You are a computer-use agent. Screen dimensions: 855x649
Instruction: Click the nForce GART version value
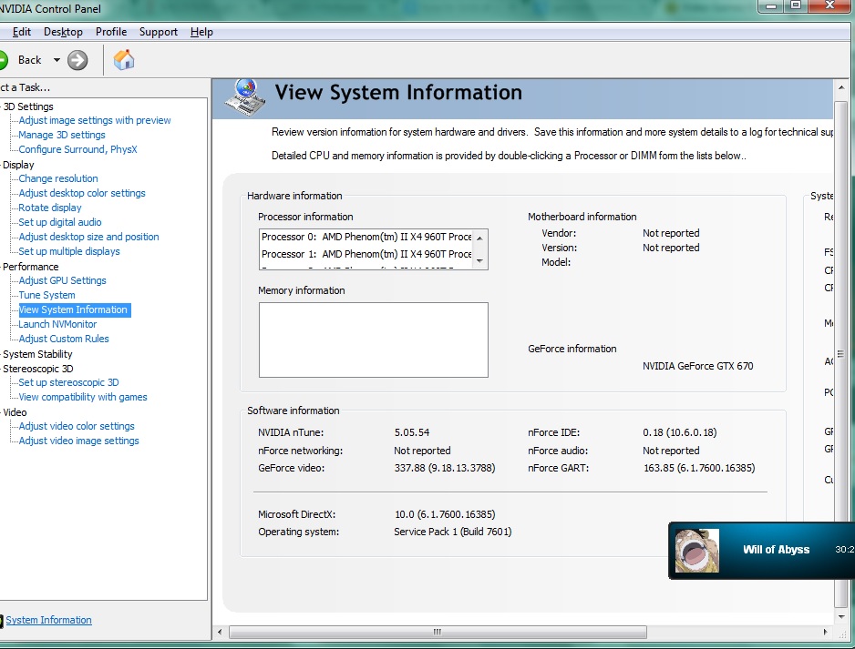coord(699,468)
